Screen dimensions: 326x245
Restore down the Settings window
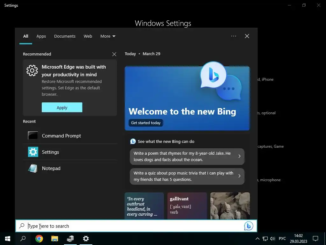tap(304, 5)
